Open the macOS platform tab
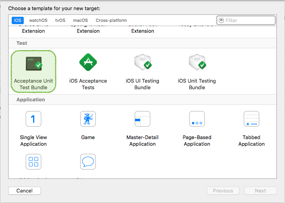 tap(81, 20)
